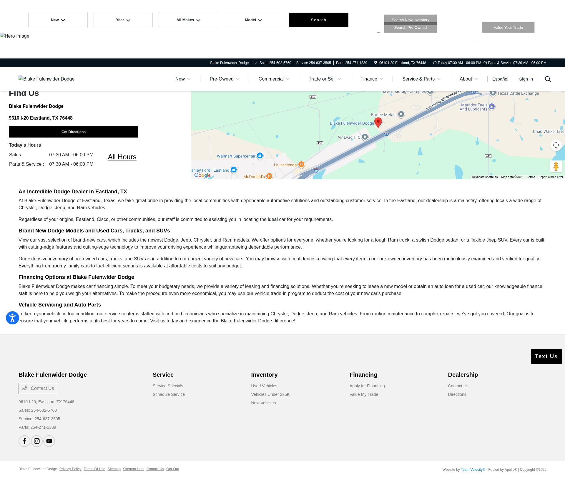Viewport: 565px width, 484px height.
Task: Expand the Trade or Sell navigation menu
Action: coord(325,79)
